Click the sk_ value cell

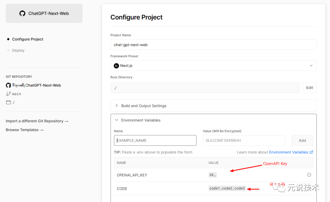pyautogui.click(x=213, y=174)
